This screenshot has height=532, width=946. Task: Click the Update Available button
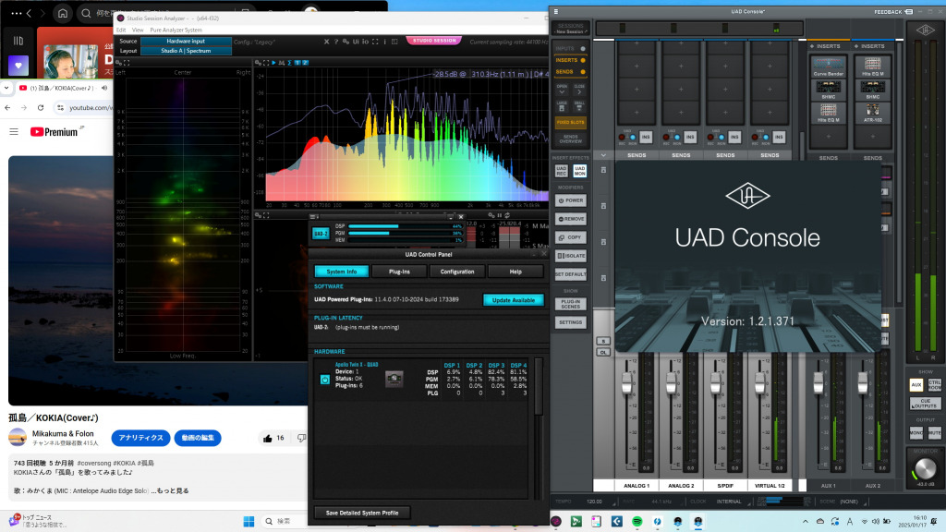tap(513, 300)
